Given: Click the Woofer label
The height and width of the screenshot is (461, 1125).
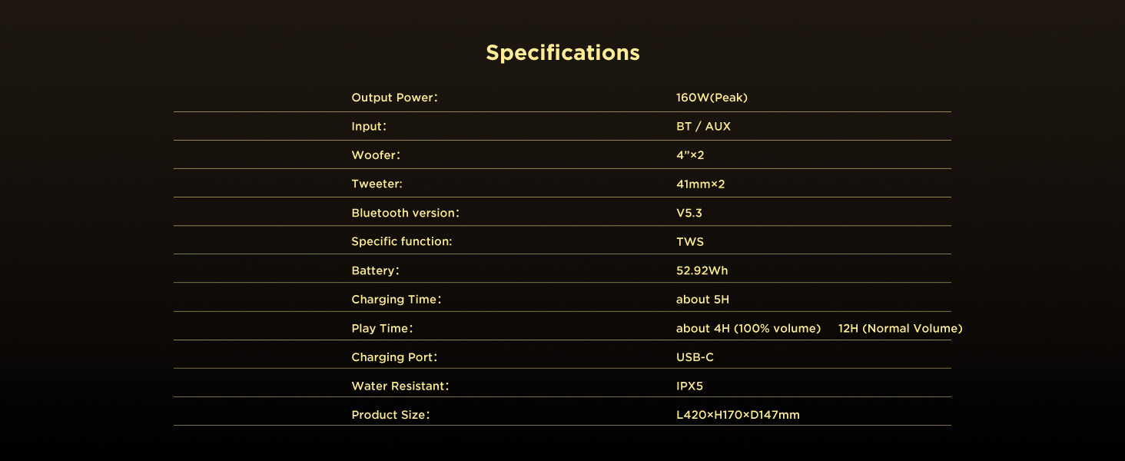Looking at the screenshot, I should pos(376,155).
